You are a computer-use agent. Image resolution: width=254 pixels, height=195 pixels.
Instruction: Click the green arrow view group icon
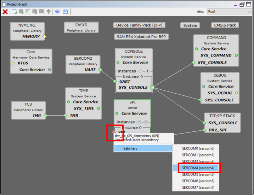28,12
